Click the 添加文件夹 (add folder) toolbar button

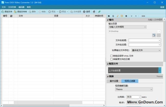click(x=20, y=12)
